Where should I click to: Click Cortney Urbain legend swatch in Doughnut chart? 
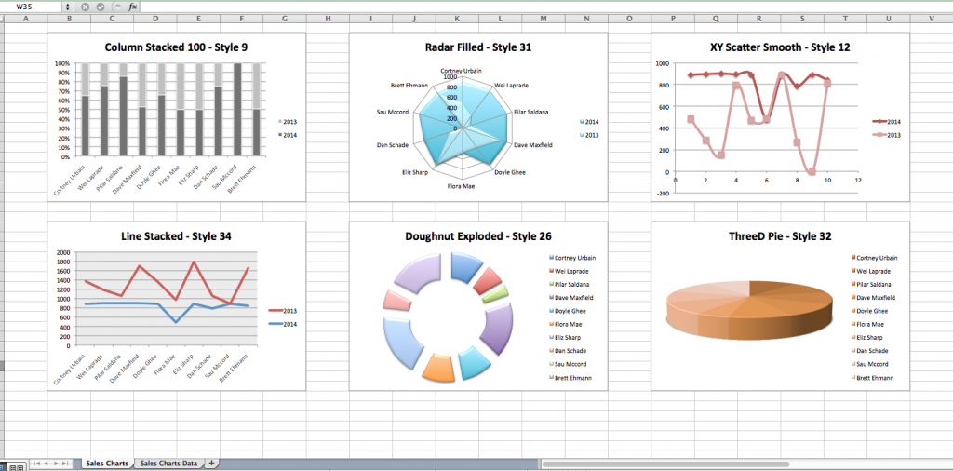pos(552,257)
